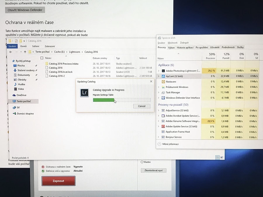Open OneDrive in Explorer sidebar
This screenshot has height=197, width=263.
coord(20,95)
